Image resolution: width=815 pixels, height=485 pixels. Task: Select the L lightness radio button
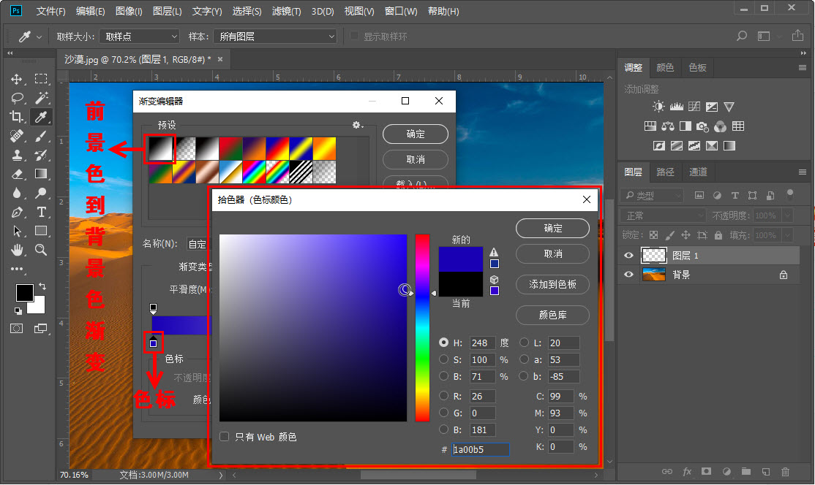pyautogui.click(x=524, y=343)
